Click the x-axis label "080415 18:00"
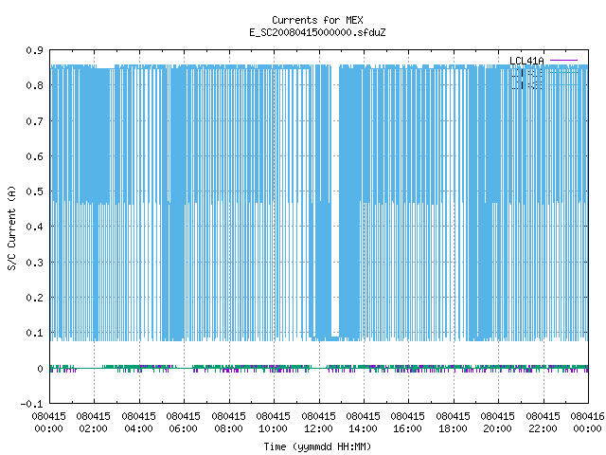This screenshot has width=606, height=455. tap(453, 423)
